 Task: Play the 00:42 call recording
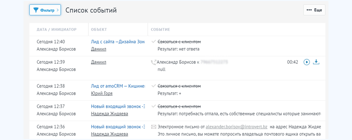pos(307,62)
